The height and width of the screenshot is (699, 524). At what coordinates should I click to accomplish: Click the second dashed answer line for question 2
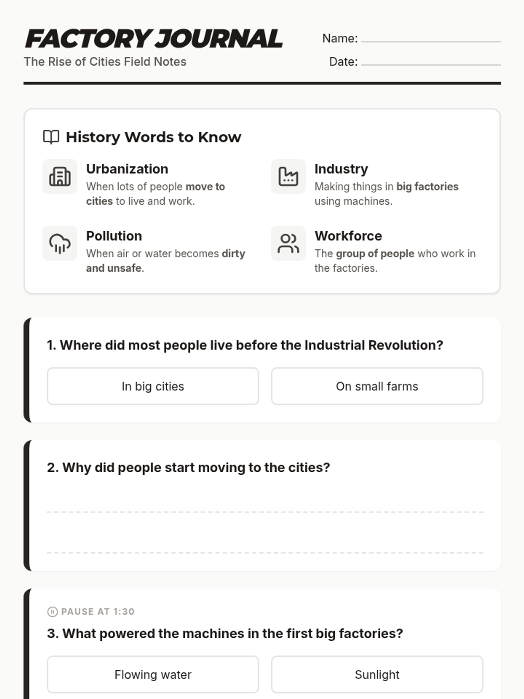(x=265, y=553)
